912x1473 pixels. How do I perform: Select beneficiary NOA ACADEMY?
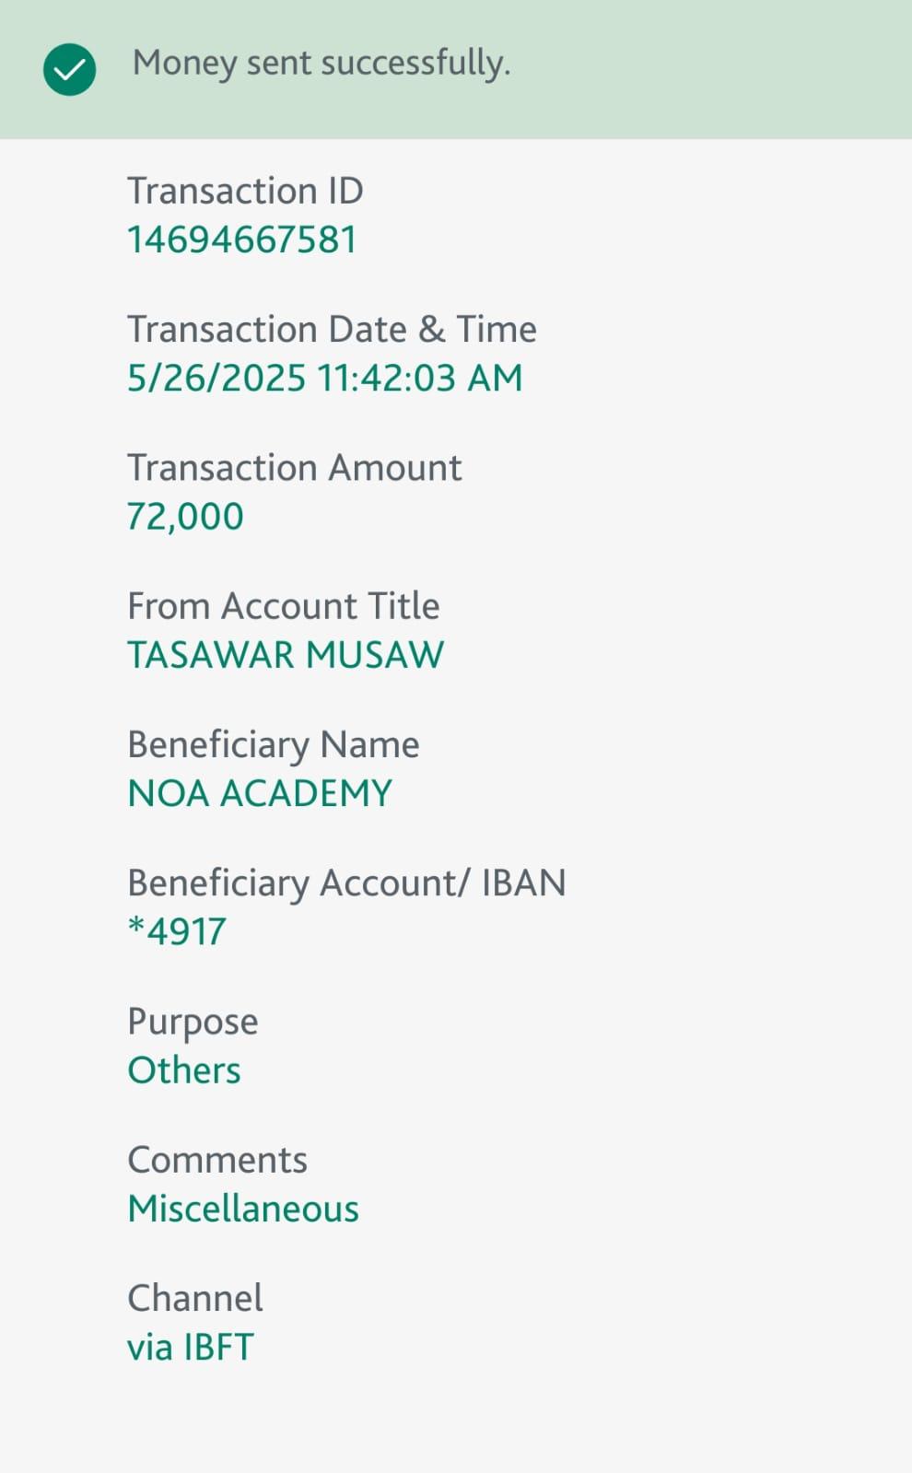point(260,793)
